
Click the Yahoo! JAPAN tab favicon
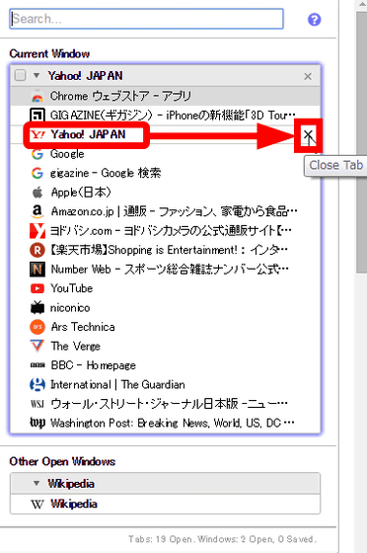click(x=37, y=134)
